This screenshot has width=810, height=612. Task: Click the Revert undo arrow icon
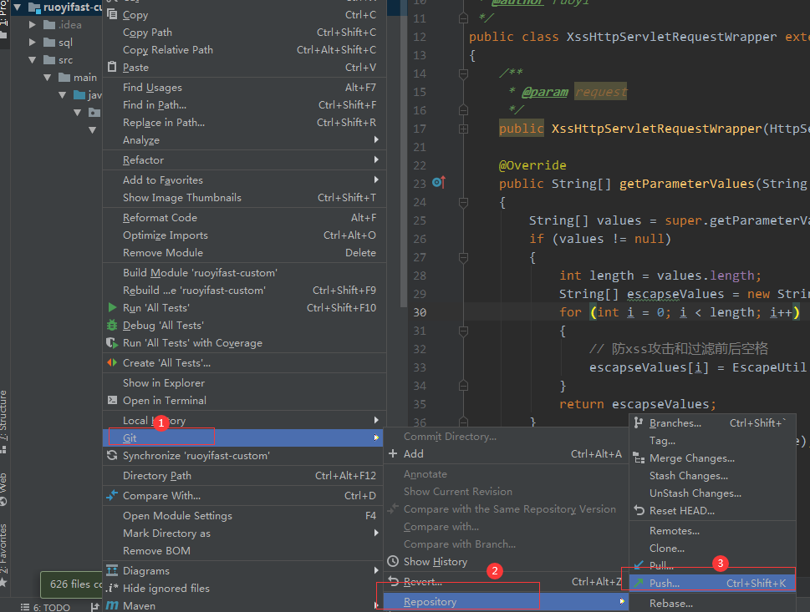(x=393, y=582)
